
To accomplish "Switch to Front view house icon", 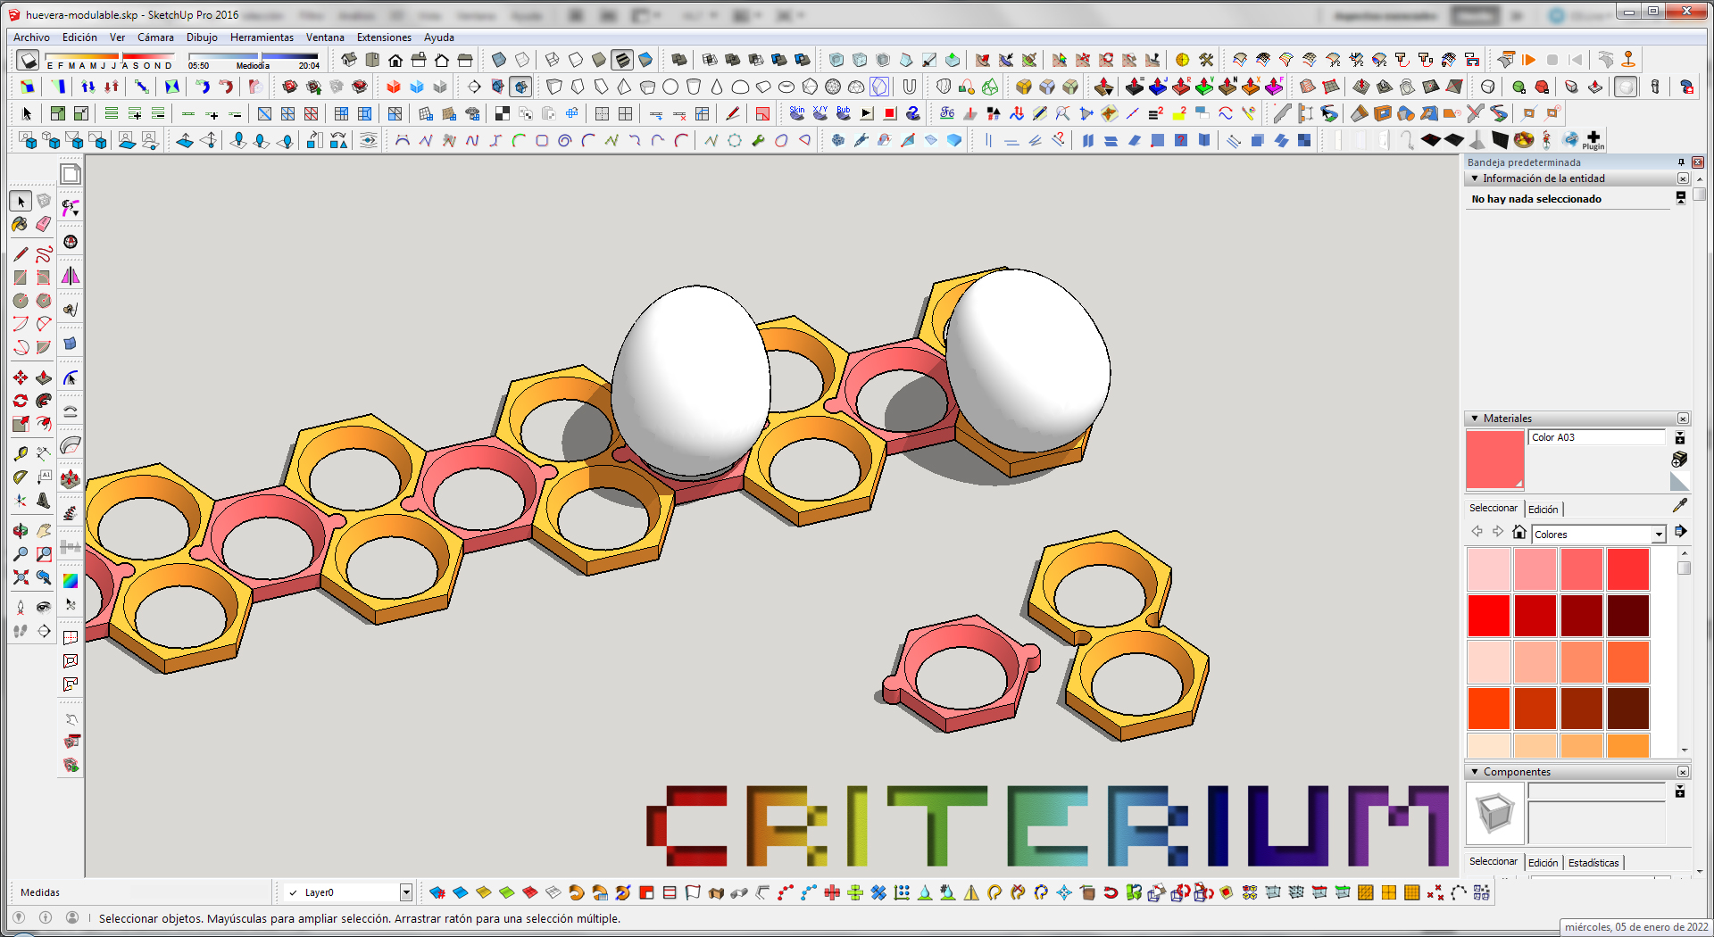I will coord(395,61).
